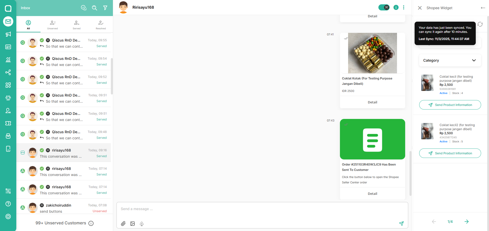Open Detail for Order #251103R40W3JC9
This screenshot has width=489, height=231.
point(373,194)
